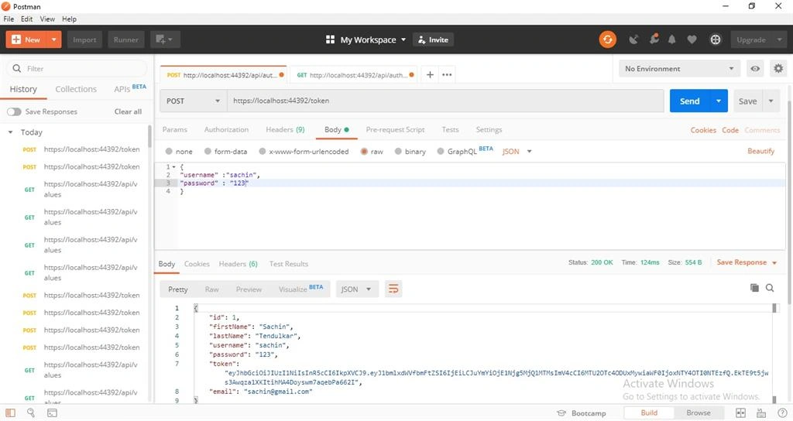The image size is (793, 421).
Task: Search within the response body
Action: coord(770,288)
